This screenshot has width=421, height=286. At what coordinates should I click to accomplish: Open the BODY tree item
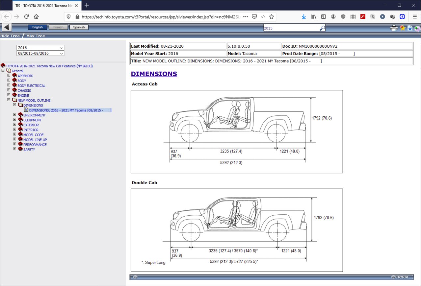coord(22,81)
